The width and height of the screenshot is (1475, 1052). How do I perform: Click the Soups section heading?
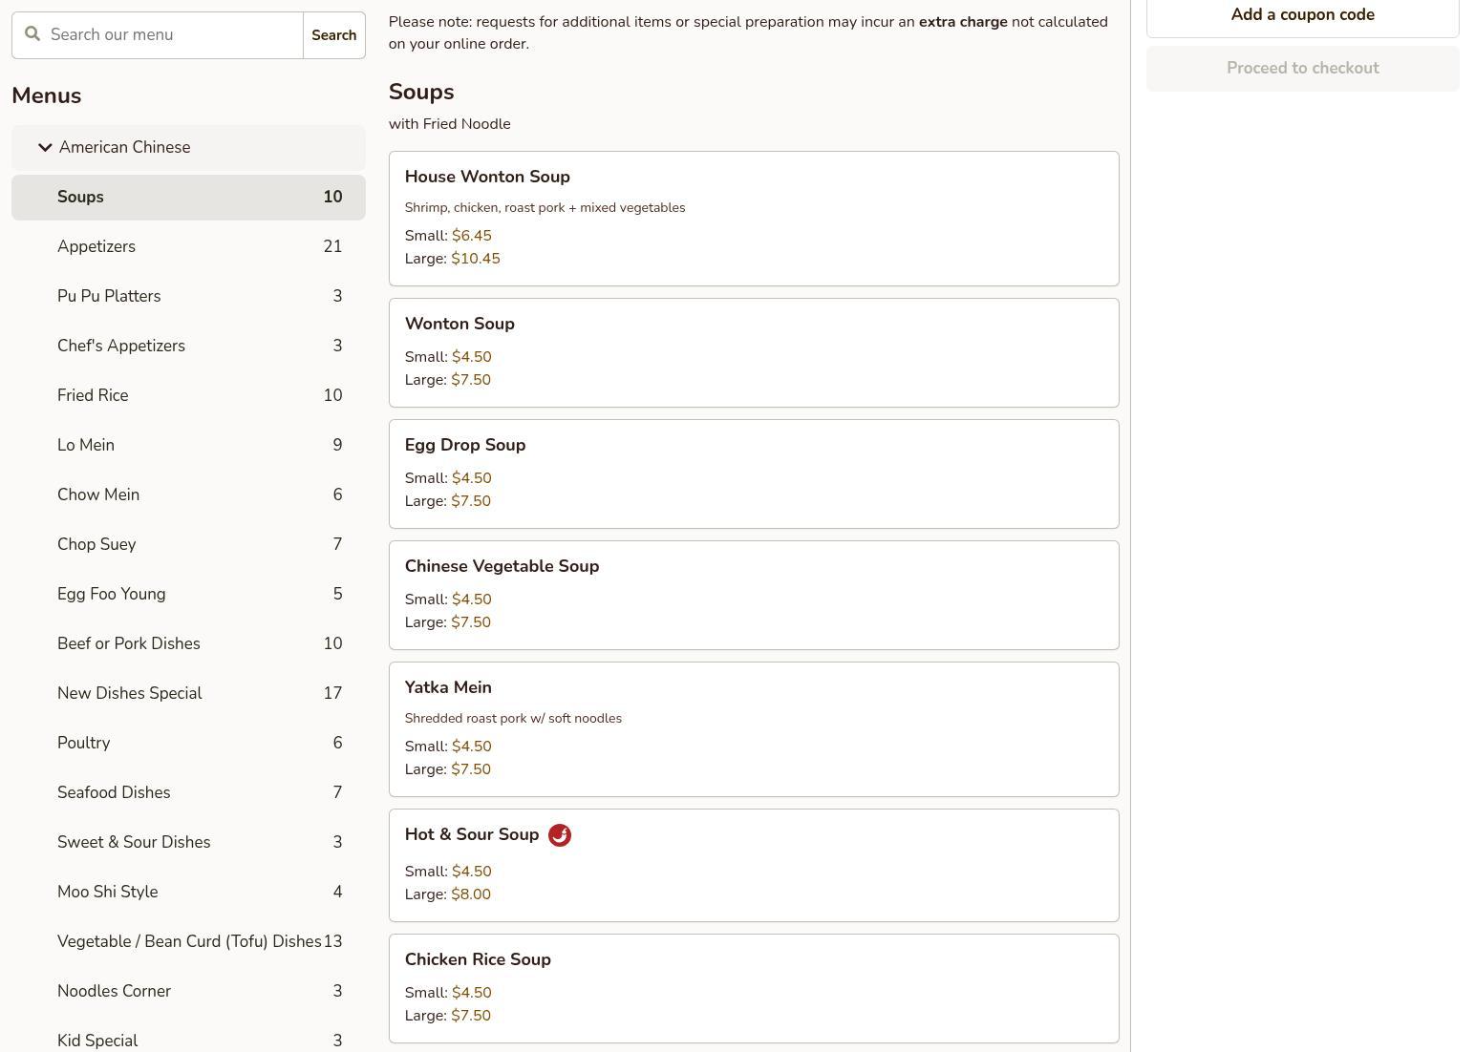421,93
